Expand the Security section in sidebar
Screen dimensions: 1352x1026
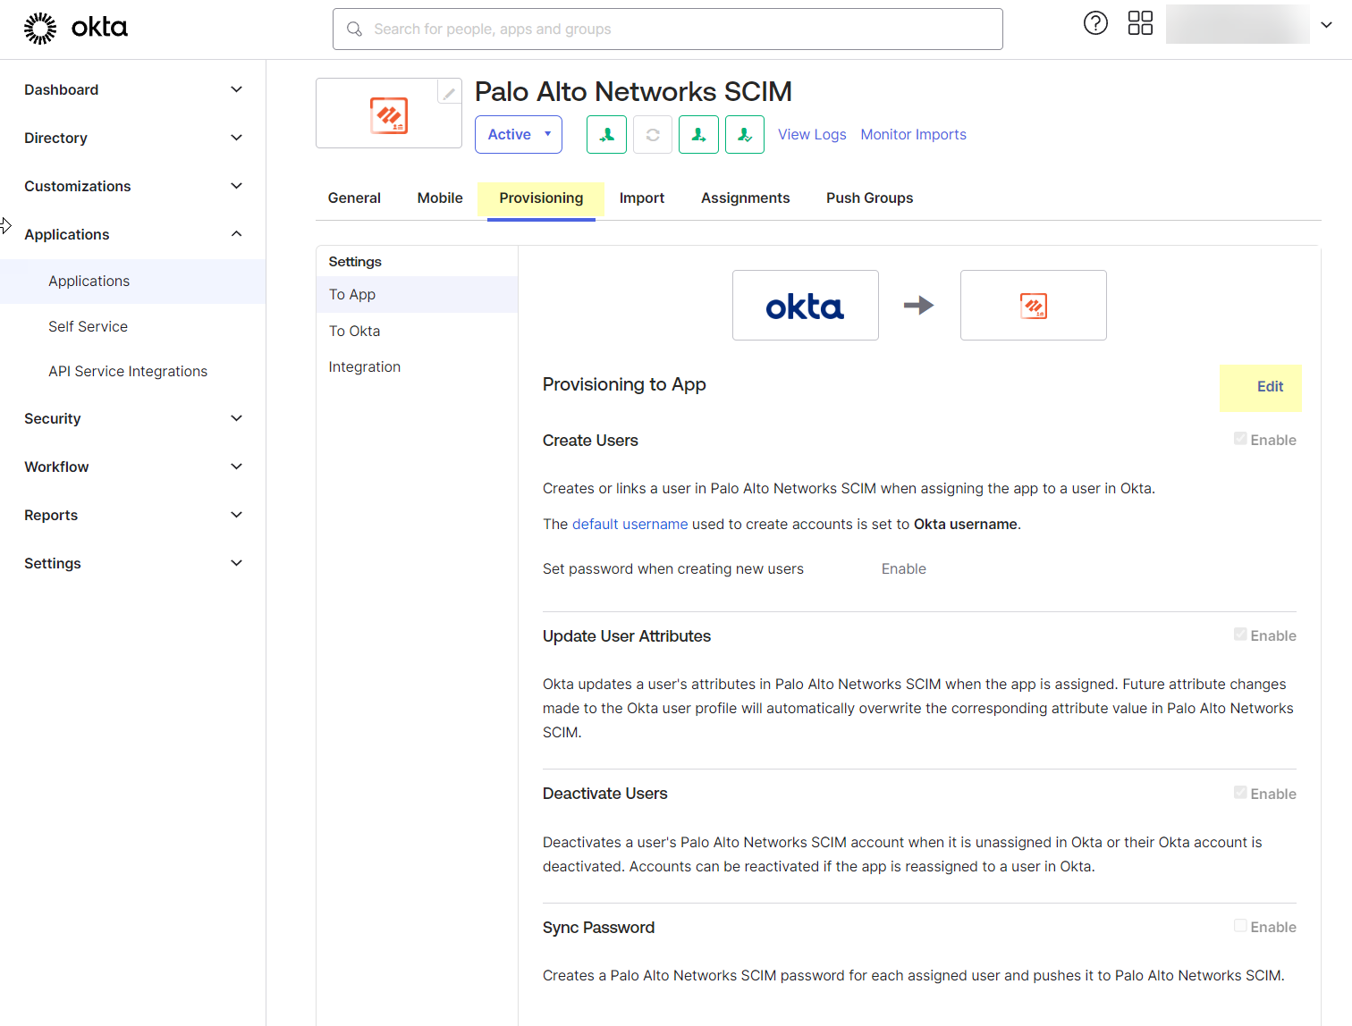point(132,418)
